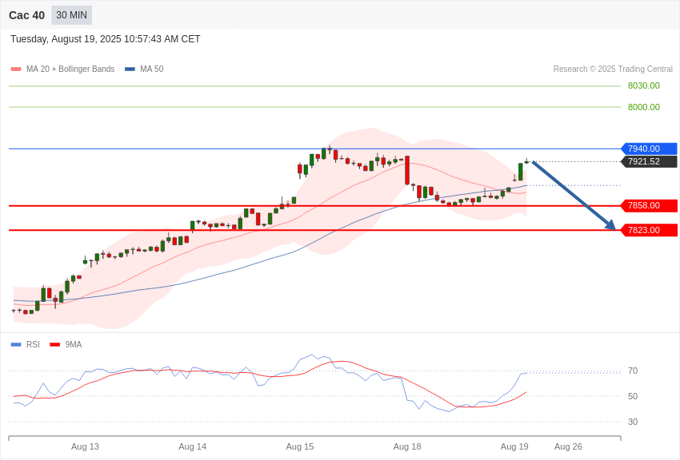680x460 pixels.
Task: Click the RSI 70 level label
Action: tap(633, 371)
